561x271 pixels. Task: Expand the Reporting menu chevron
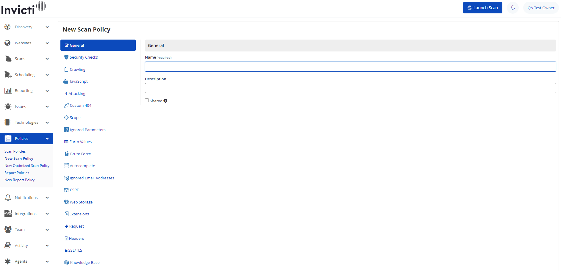tap(47, 91)
